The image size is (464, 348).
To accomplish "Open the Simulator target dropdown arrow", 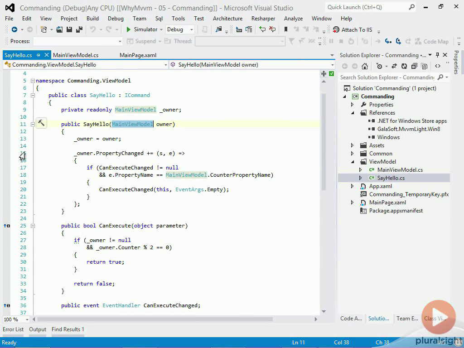I will pyautogui.click(x=161, y=29).
